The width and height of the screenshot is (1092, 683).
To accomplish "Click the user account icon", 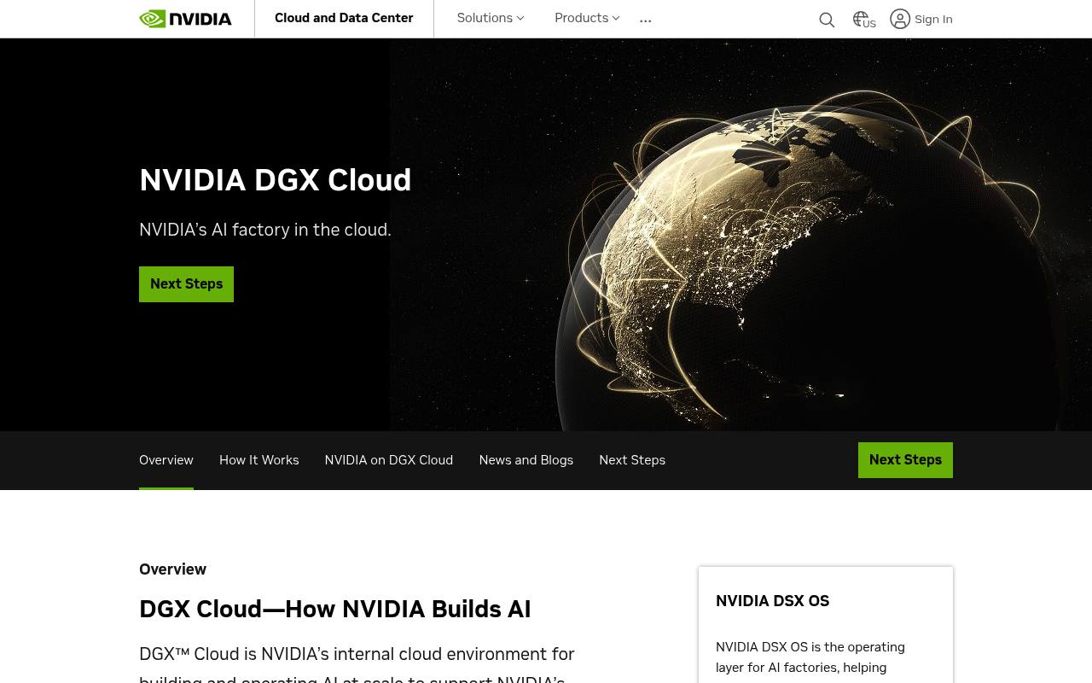I will [x=900, y=19].
